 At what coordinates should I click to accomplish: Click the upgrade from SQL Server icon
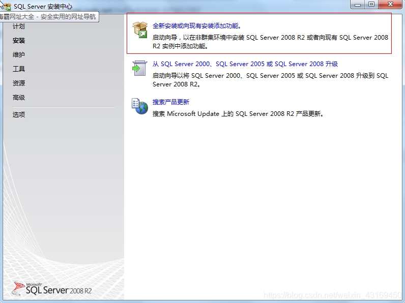(139, 68)
